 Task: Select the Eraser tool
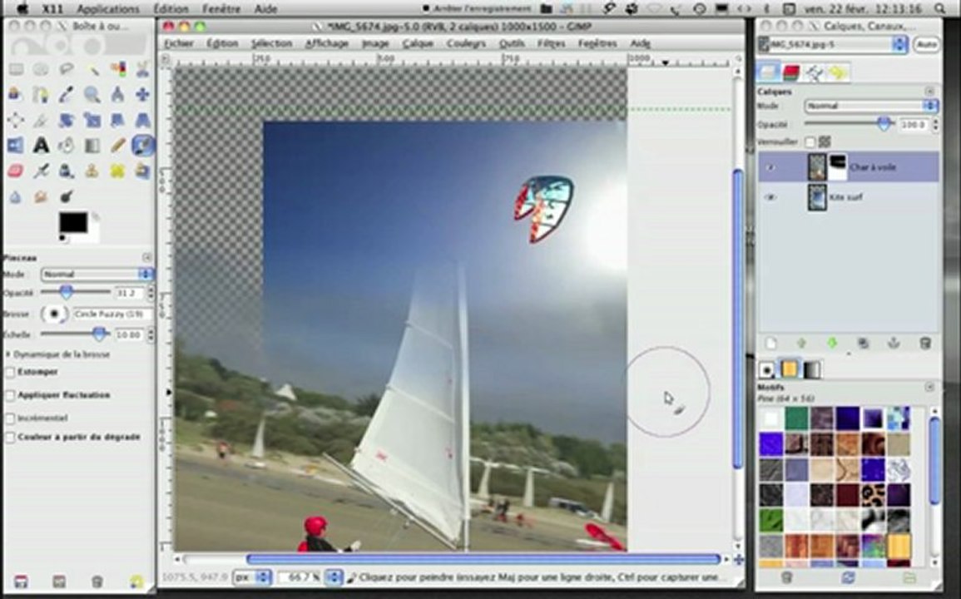pyautogui.click(x=16, y=171)
